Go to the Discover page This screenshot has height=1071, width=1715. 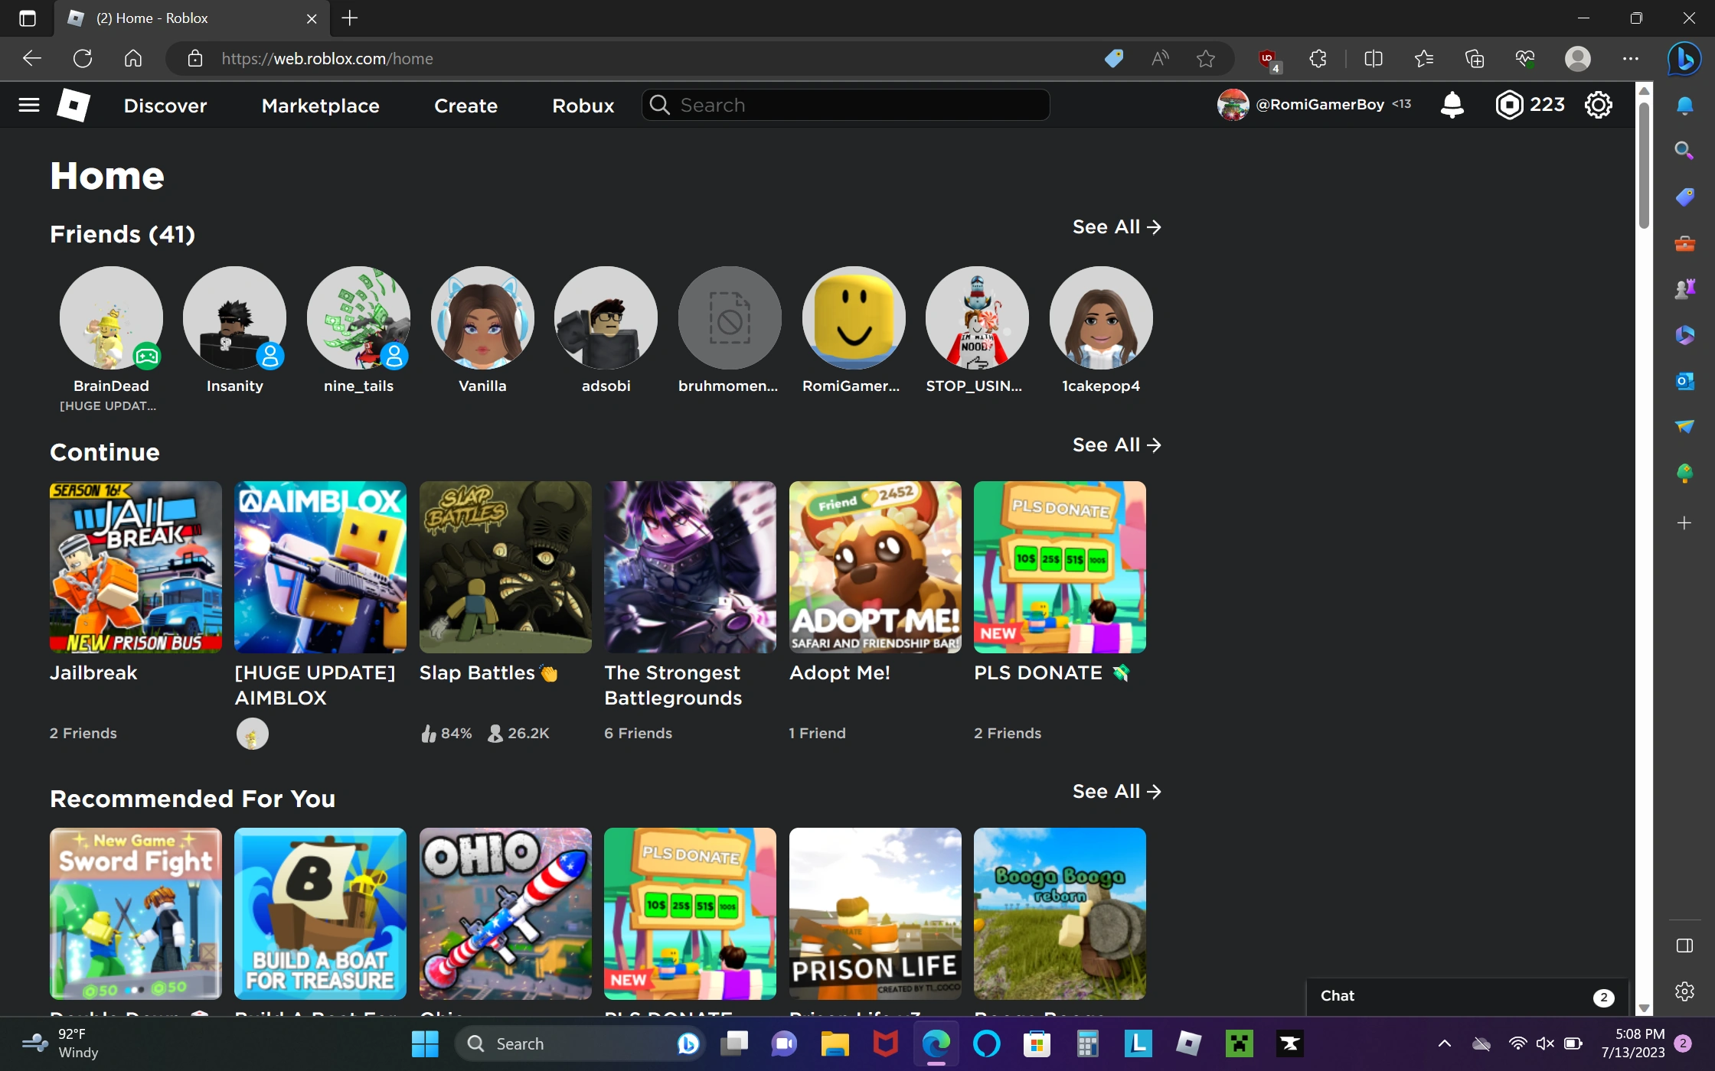pyautogui.click(x=165, y=106)
